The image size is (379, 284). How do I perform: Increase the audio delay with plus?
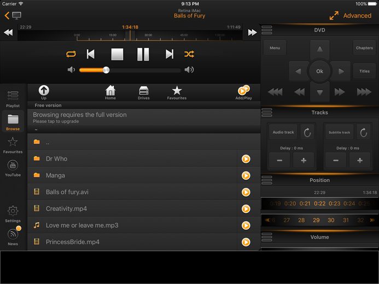304,160
